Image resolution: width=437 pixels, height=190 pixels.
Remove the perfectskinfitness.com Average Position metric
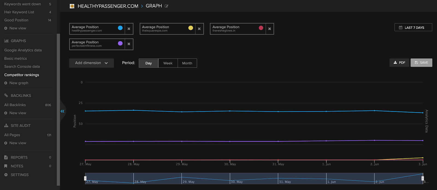point(129,44)
